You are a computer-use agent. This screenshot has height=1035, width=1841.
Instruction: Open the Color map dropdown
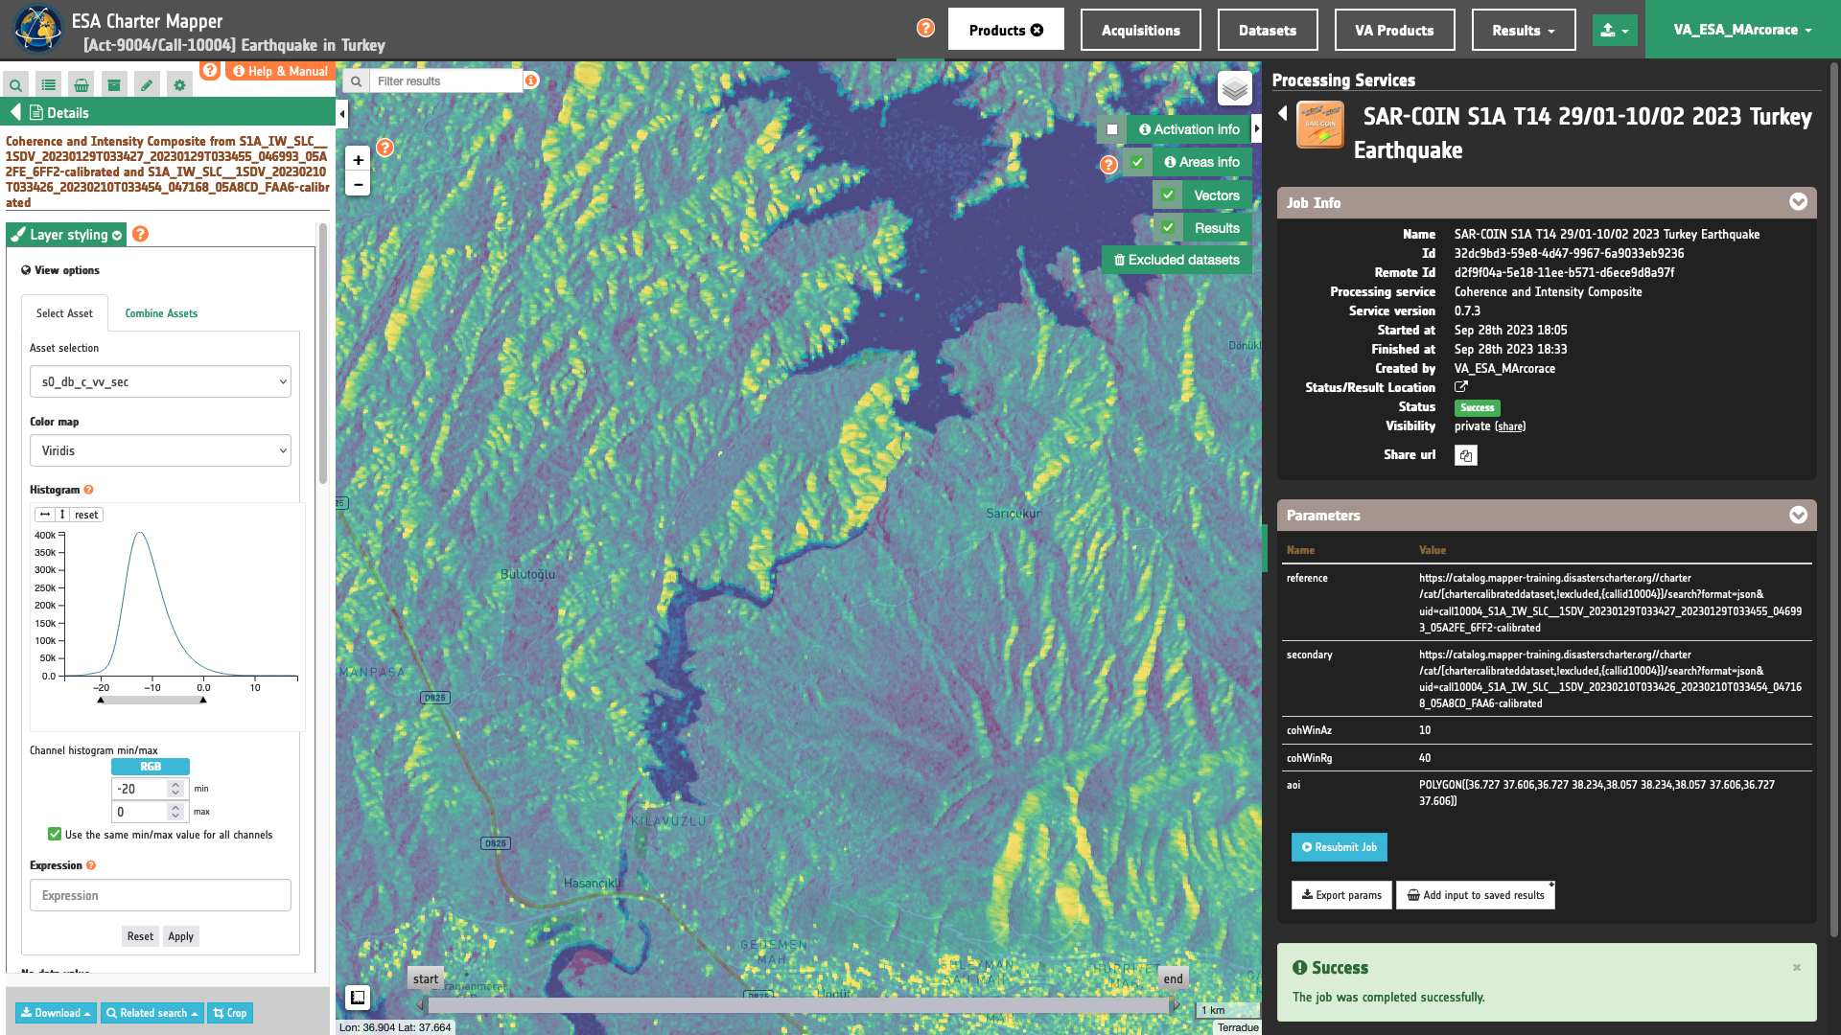pyautogui.click(x=160, y=450)
